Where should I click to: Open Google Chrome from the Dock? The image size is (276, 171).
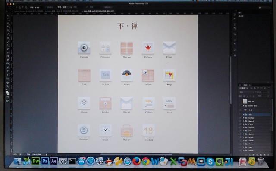tap(146, 161)
